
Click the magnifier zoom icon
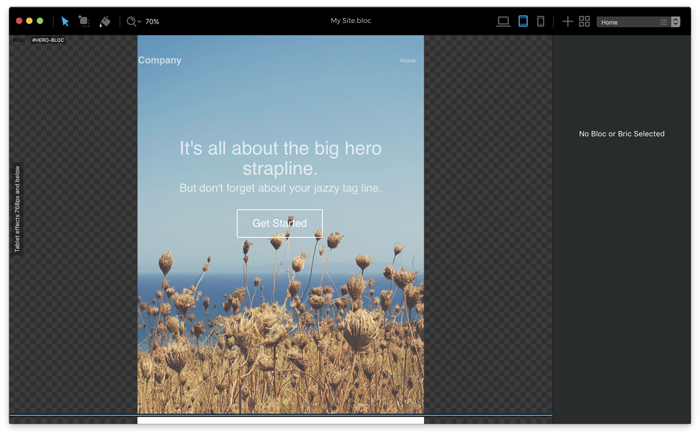coord(131,22)
